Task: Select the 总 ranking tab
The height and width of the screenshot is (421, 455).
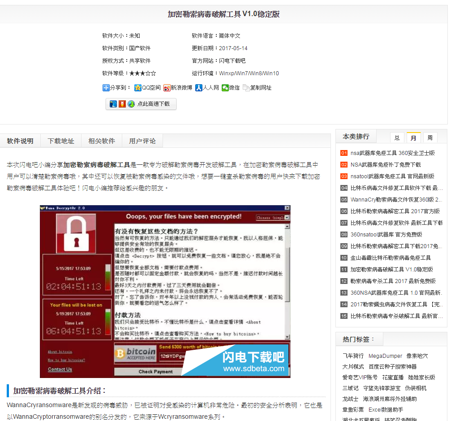Action: pos(397,137)
